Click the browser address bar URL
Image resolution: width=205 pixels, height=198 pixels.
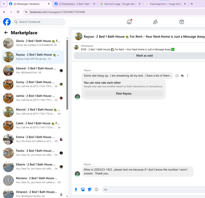(x=57, y=12)
